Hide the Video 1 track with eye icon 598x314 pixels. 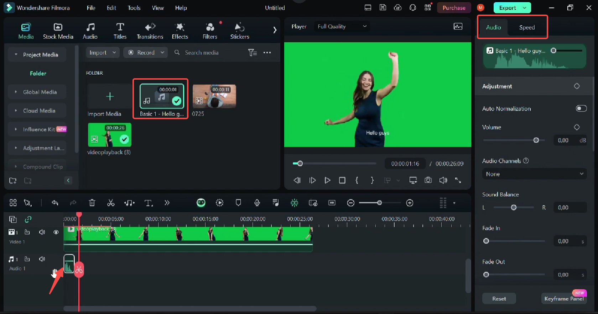click(x=56, y=232)
